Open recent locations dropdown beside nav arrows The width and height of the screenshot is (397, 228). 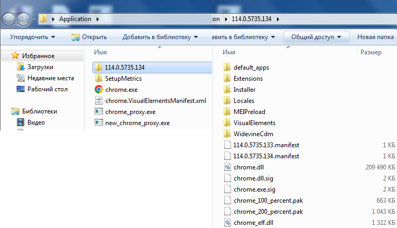[x=34, y=19]
